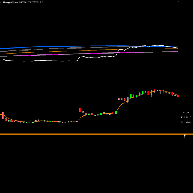Click the big green candle before the gap up
This screenshot has height=193, width=193.
[116, 112]
